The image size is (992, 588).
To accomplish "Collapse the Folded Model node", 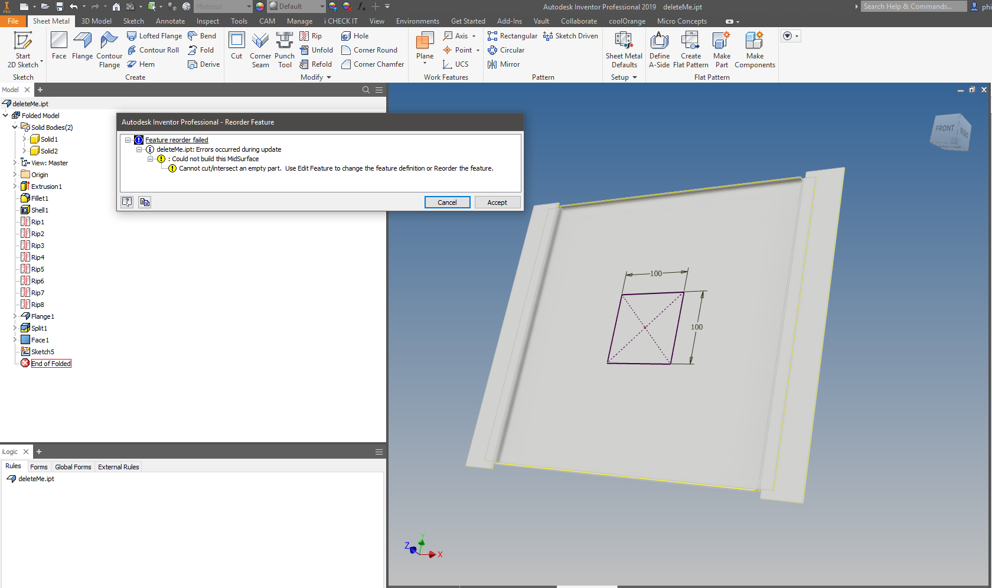I will (5, 115).
